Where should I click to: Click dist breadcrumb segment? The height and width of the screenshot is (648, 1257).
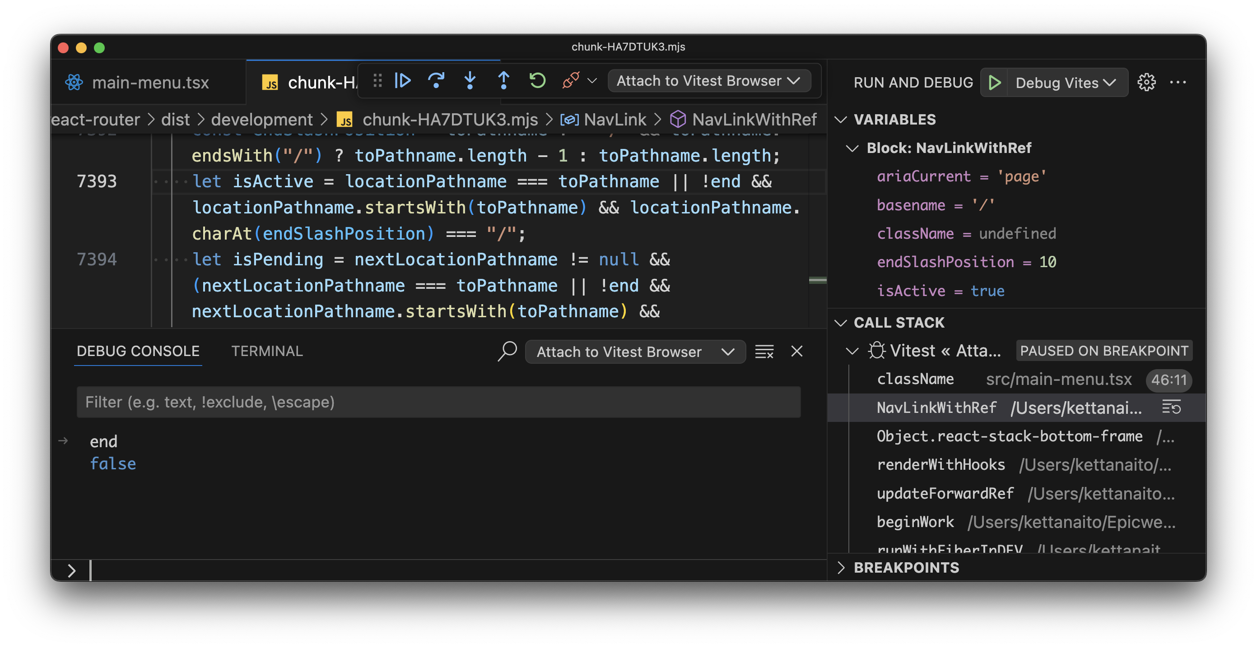pyautogui.click(x=175, y=120)
